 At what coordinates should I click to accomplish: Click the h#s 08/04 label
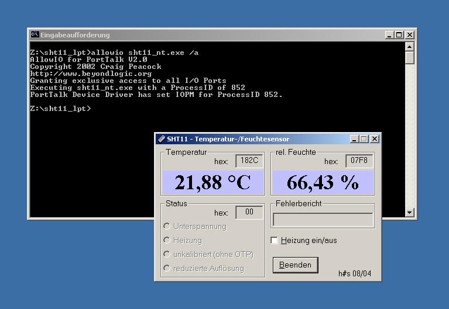click(x=355, y=273)
